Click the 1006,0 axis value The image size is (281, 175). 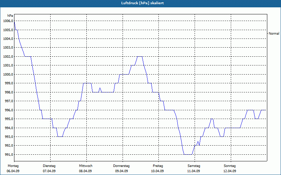pos(8,21)
